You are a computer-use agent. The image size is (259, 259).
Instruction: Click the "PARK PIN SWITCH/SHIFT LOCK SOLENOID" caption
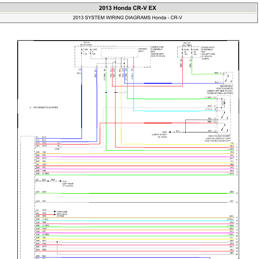click(x=218, y=139)
